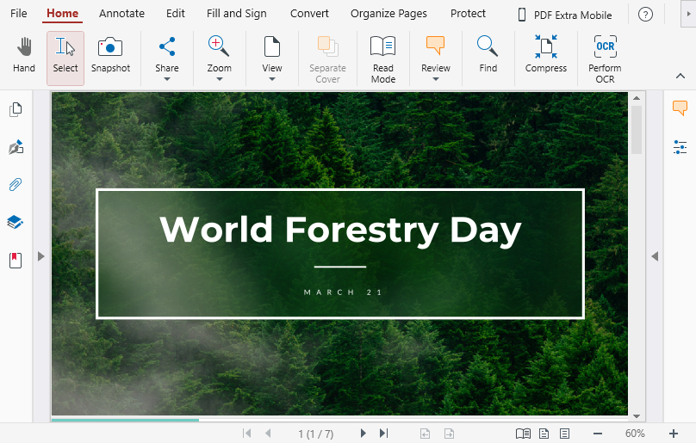Open the bookmarks sidebar panel

tap(16, 260)
